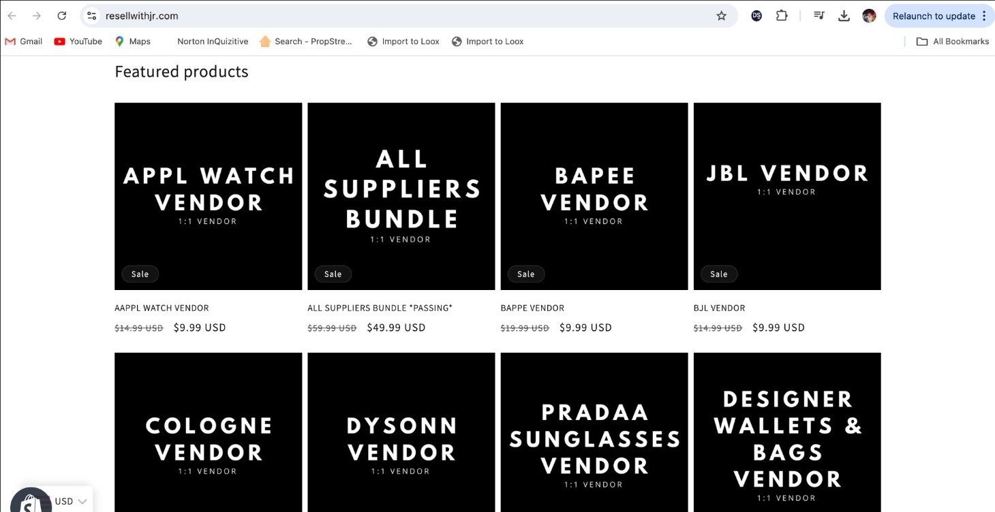This screenshot has width=995, height=512.
Task: Open Gmail bookmark
Action: tap(24, 42)
